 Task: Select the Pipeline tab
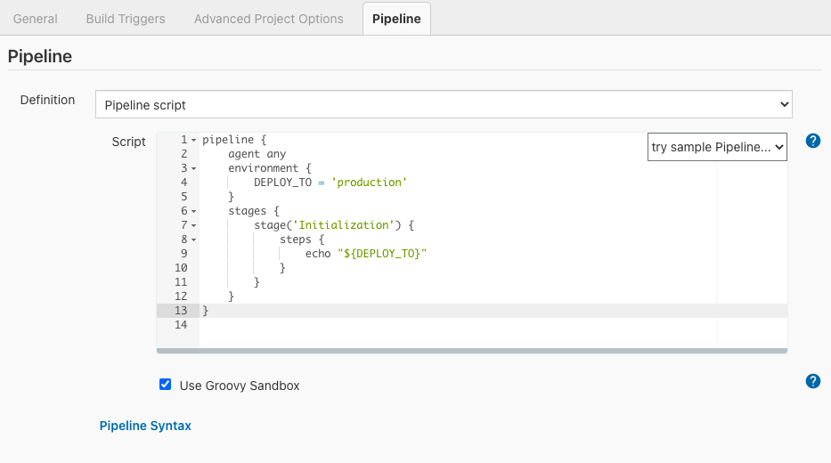coord(396,19)
